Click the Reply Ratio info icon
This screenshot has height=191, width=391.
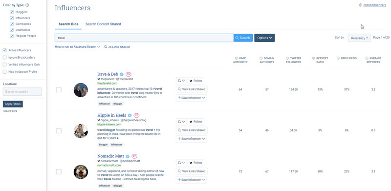(338, 58)
